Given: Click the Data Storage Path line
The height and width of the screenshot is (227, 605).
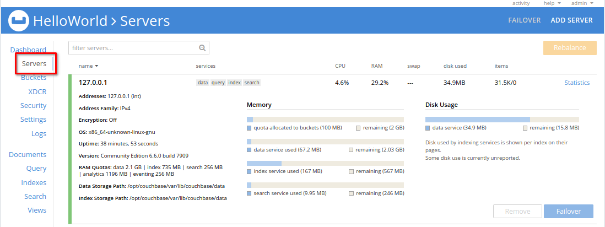Looking at the screenshot, I should click(152, 186).
